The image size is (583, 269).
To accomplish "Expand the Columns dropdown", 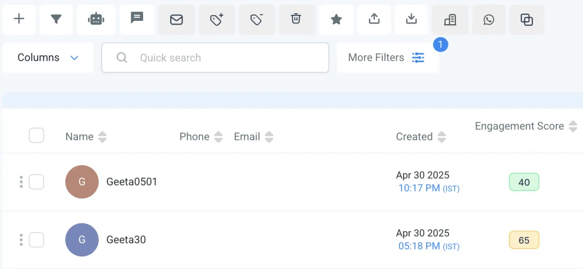I will click(x=48, y=57).
